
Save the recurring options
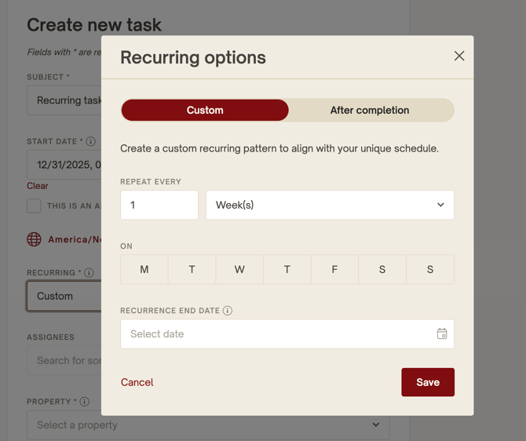[x=427, y=382]
